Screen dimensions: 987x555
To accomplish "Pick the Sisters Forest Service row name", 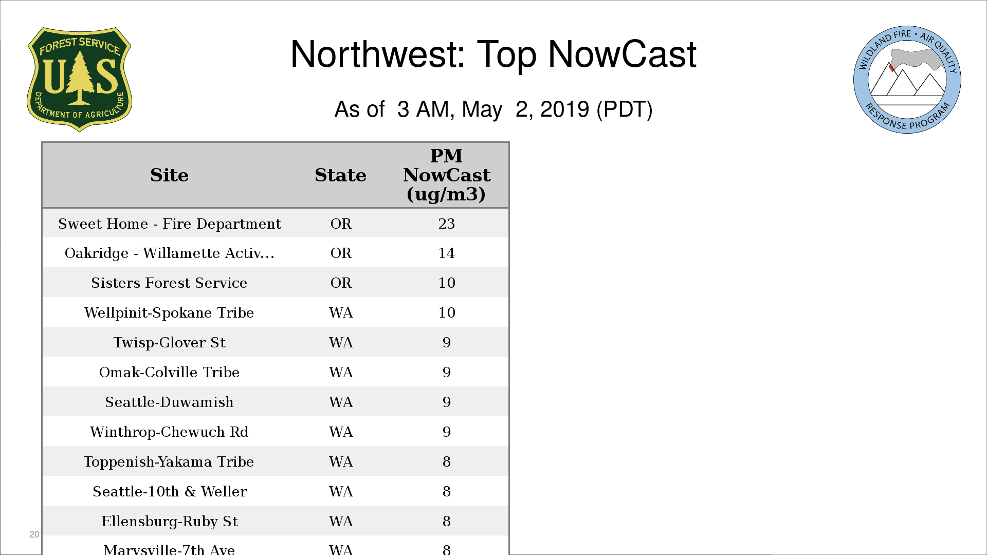I will coord(169,283).
